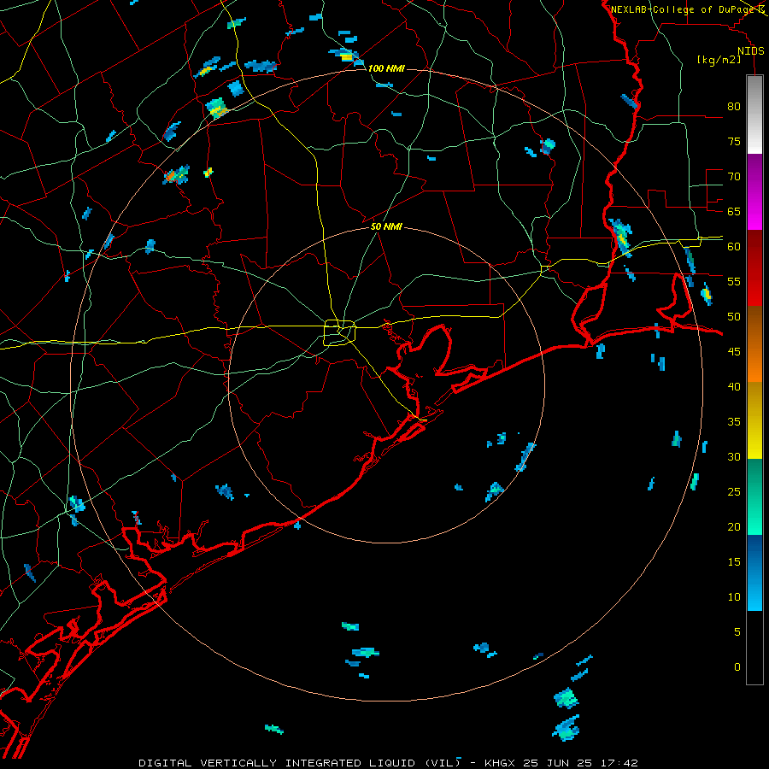Click the 5 value on the scale
The image size is (769, 769).
click(x=737, y=631)
